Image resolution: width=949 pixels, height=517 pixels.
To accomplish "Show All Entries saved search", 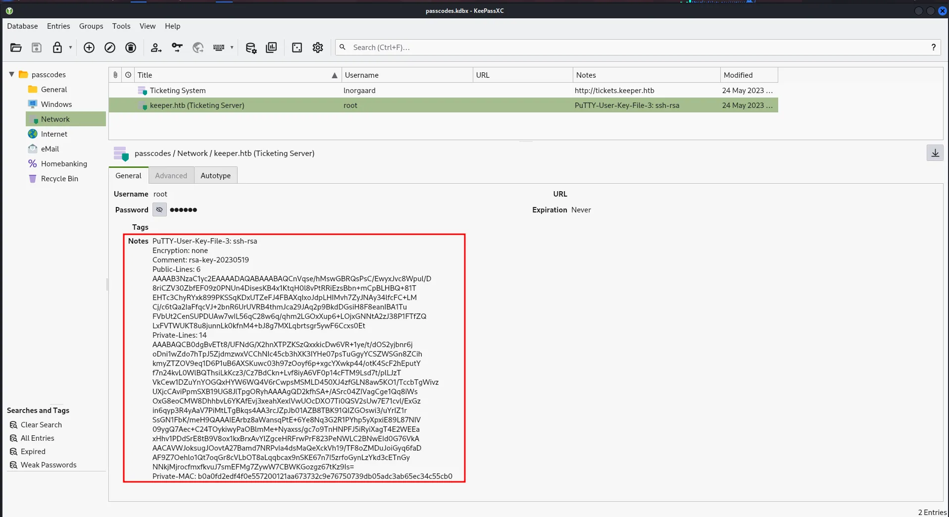I will pos(38,438).
